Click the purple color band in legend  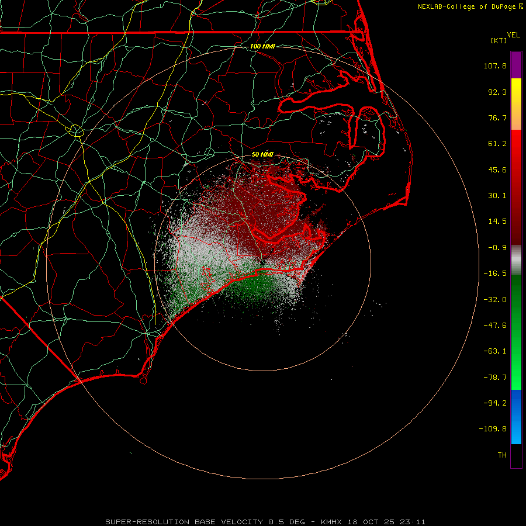point(516,65)
